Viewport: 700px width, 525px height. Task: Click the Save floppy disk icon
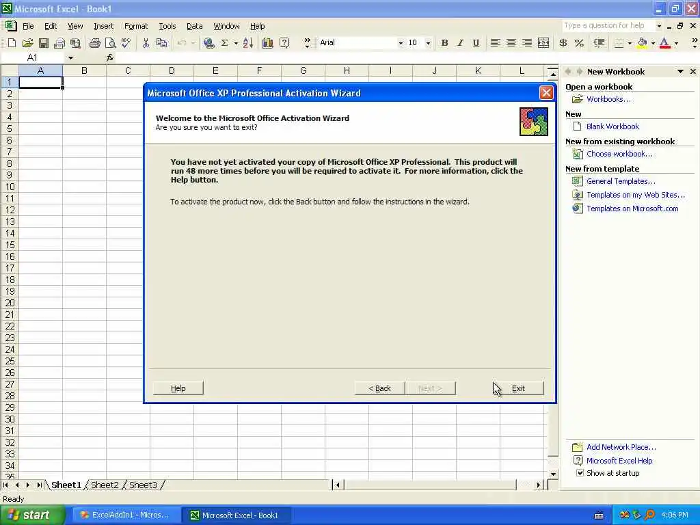click(x=43, y=43)
